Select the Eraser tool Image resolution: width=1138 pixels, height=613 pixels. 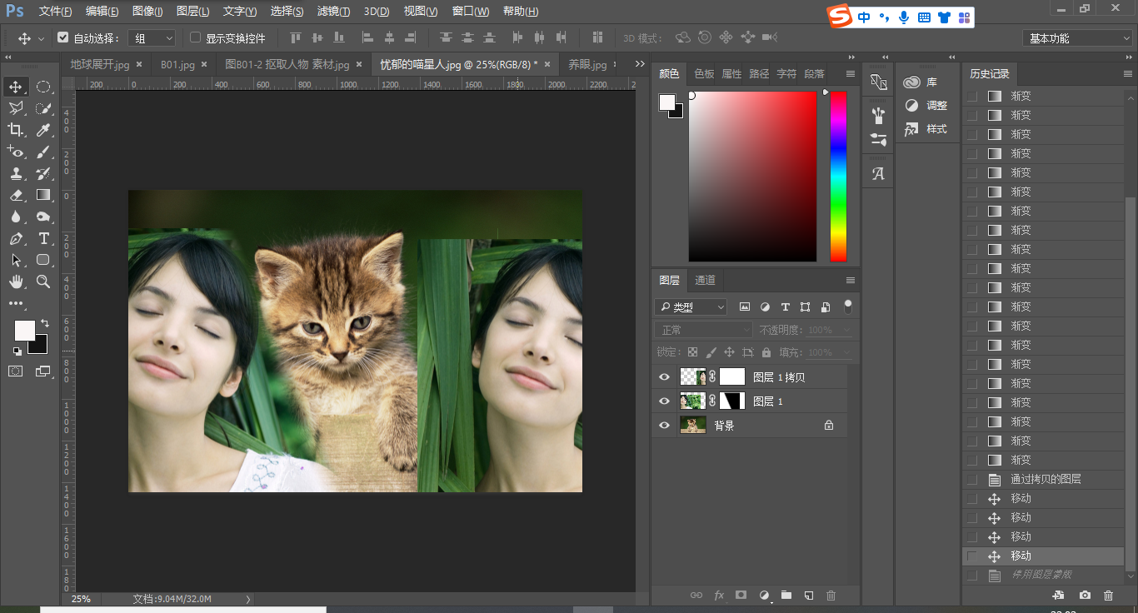(16, 195)
